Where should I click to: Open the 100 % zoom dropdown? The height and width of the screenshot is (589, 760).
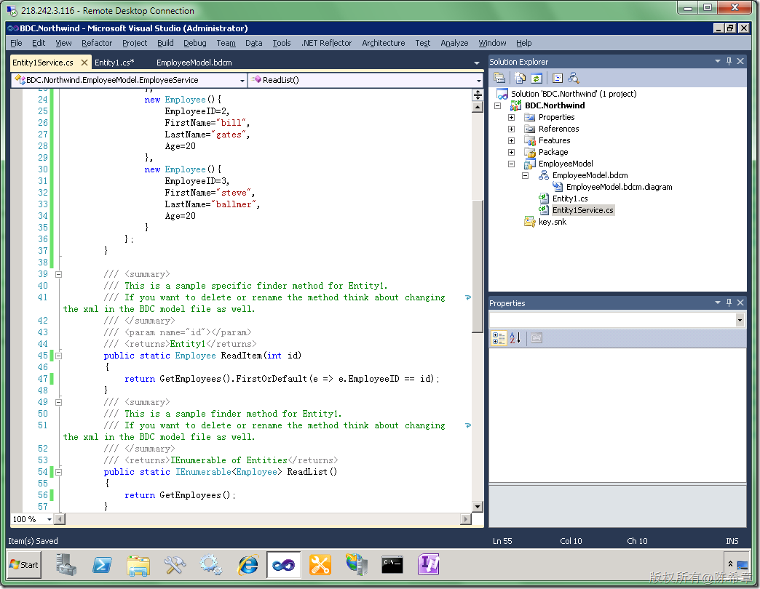[x=49, y=519]
